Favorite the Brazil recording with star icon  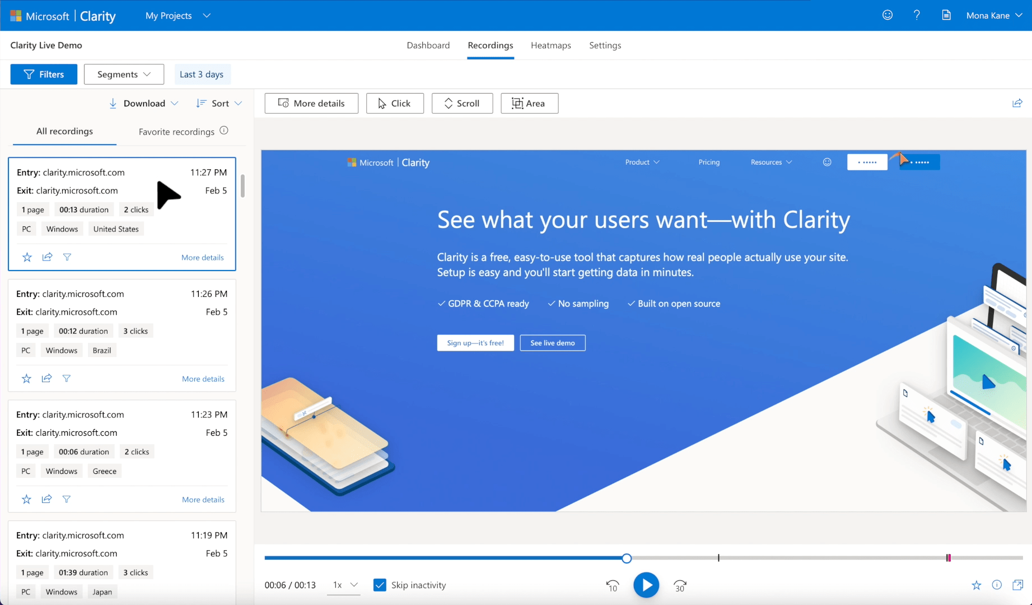coord(26,379)
